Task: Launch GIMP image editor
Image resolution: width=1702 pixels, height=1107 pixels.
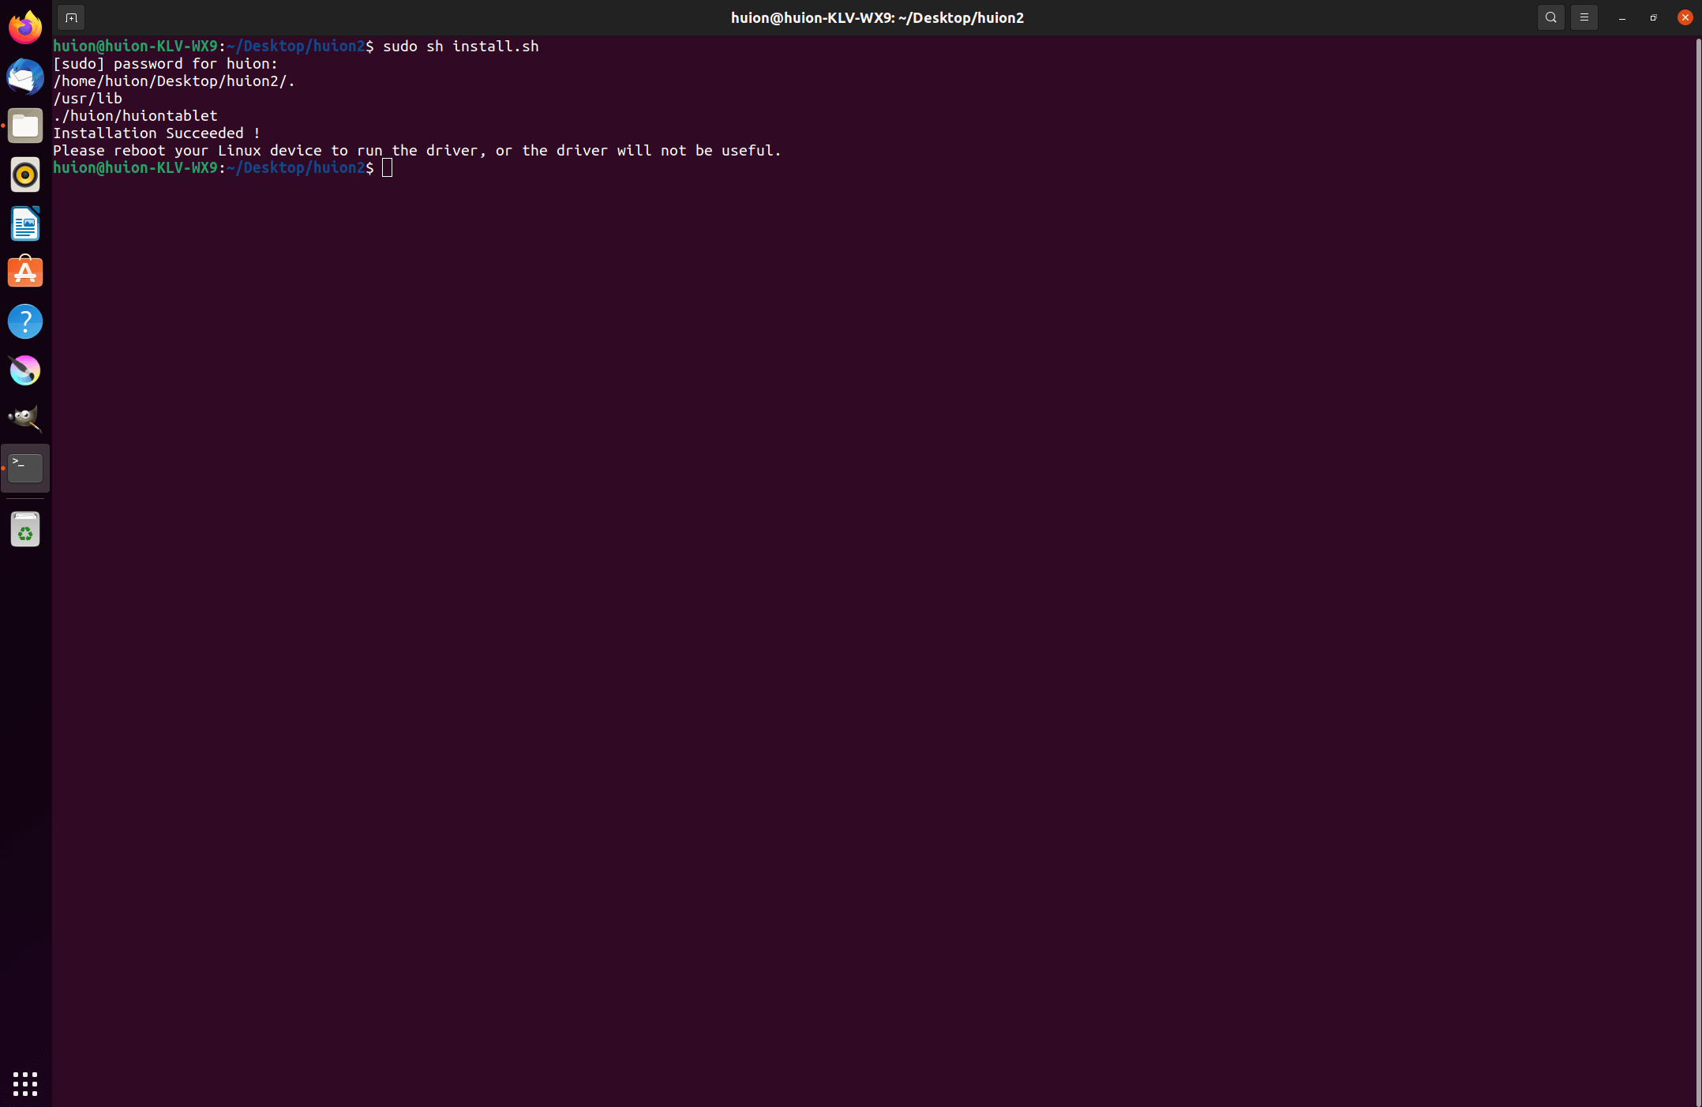Action: click(25, 419)
